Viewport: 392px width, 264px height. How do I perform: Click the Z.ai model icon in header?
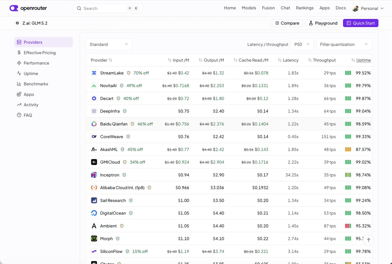coord(17,23)
